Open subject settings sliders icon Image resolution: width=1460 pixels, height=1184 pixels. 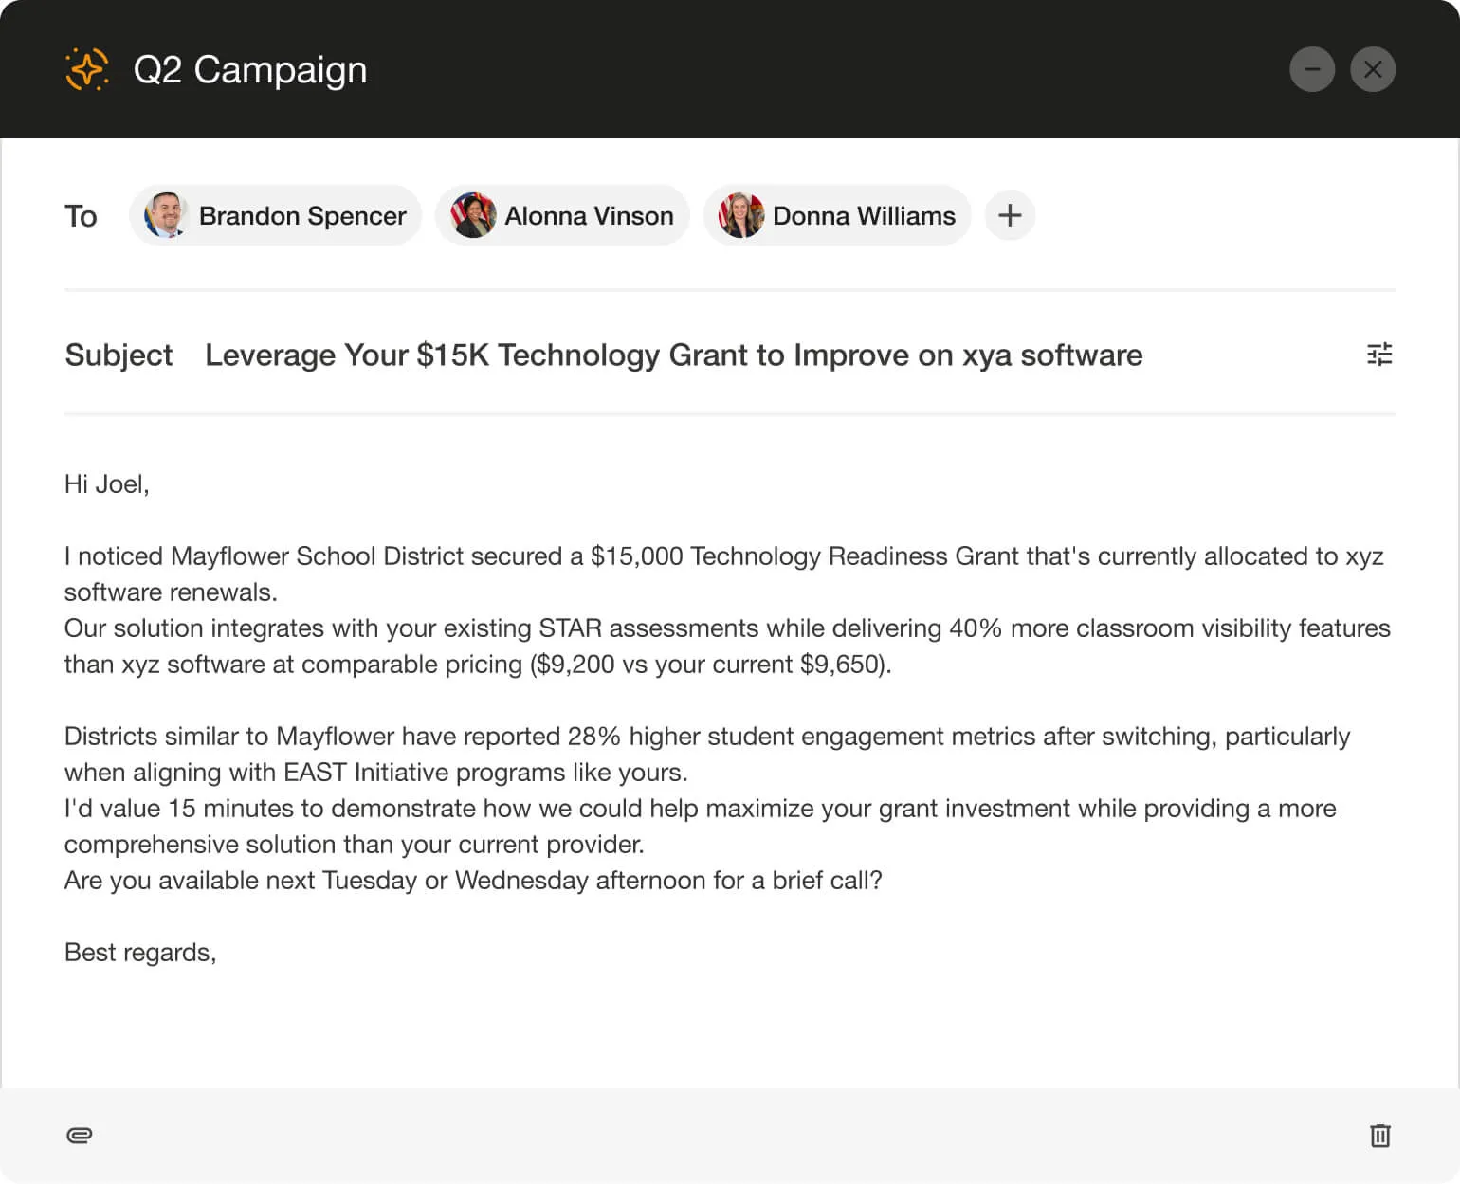tap(1379, 355)
